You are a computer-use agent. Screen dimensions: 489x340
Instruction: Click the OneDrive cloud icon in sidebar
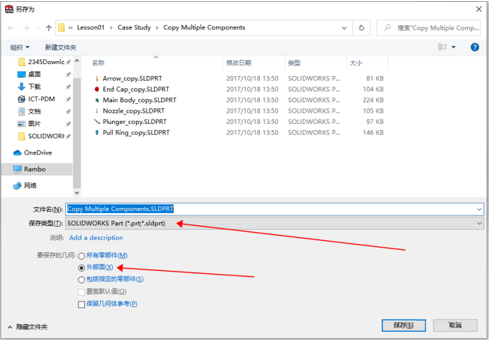point(17,153)
